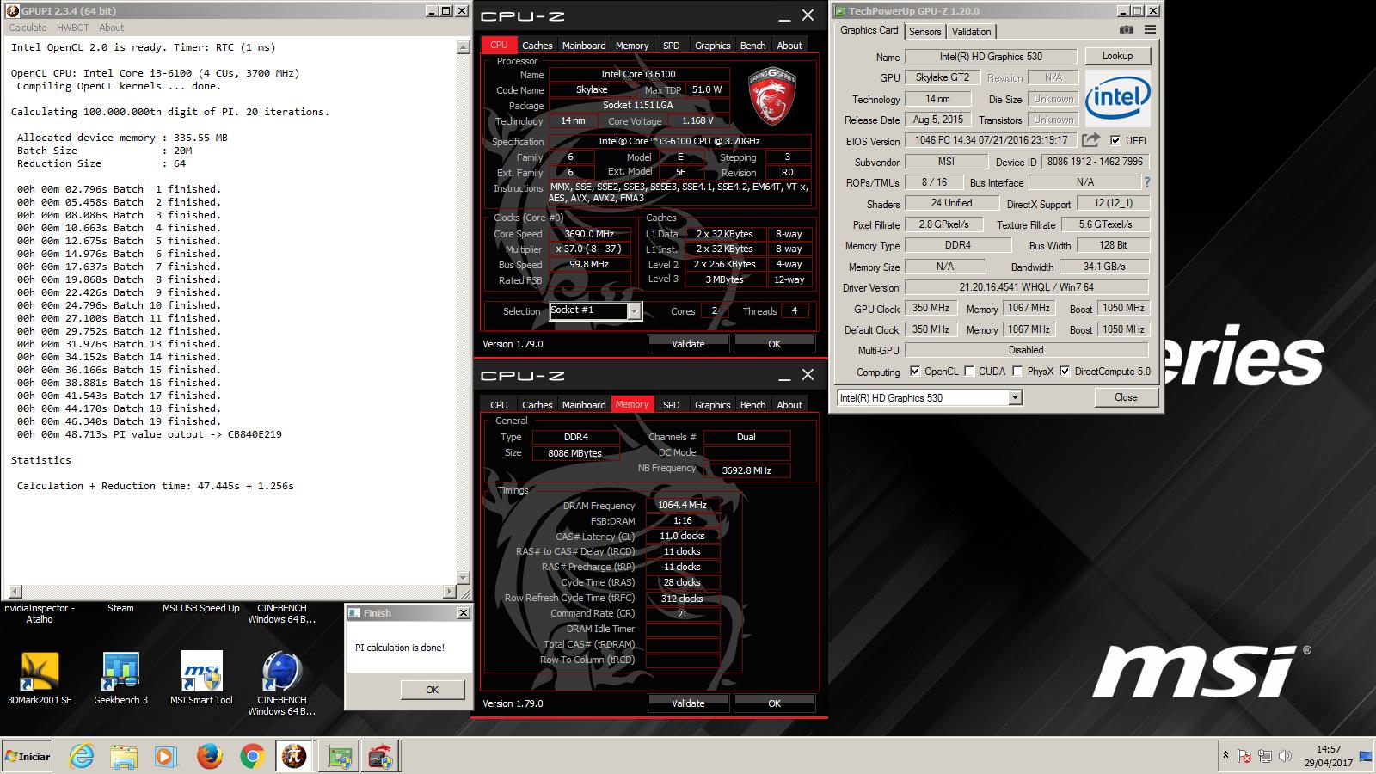
Task: Switch to GPUPI taskbar icon
Action: (294, 757)
